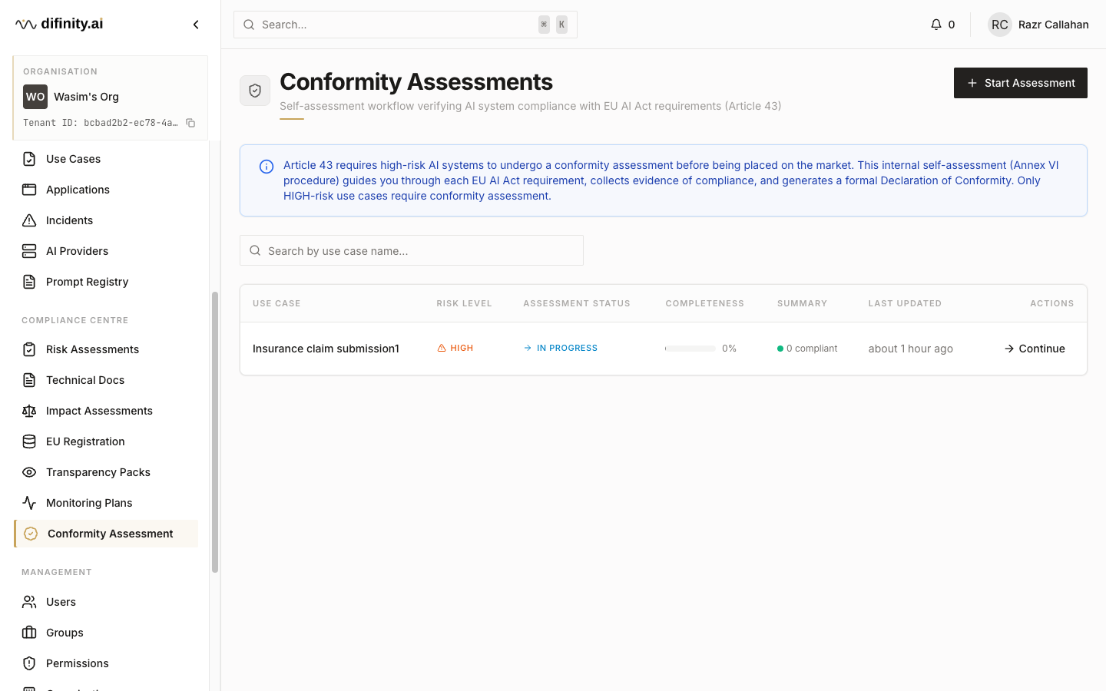Click the Search by use case name field
The height and width of the screenshot is (691, 1106).
412,250
